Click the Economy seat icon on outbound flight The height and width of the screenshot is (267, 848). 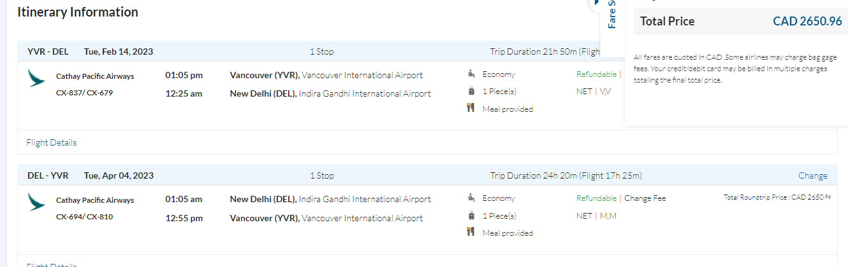471,74
